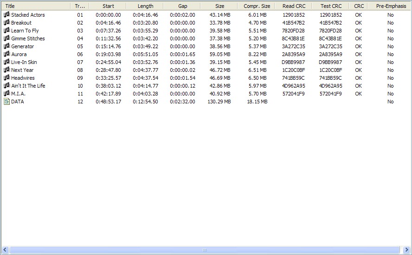Image resolution: width=412 pixels, height=255 pixels.
Task: Sort by the Title column header
Action: 36,6
